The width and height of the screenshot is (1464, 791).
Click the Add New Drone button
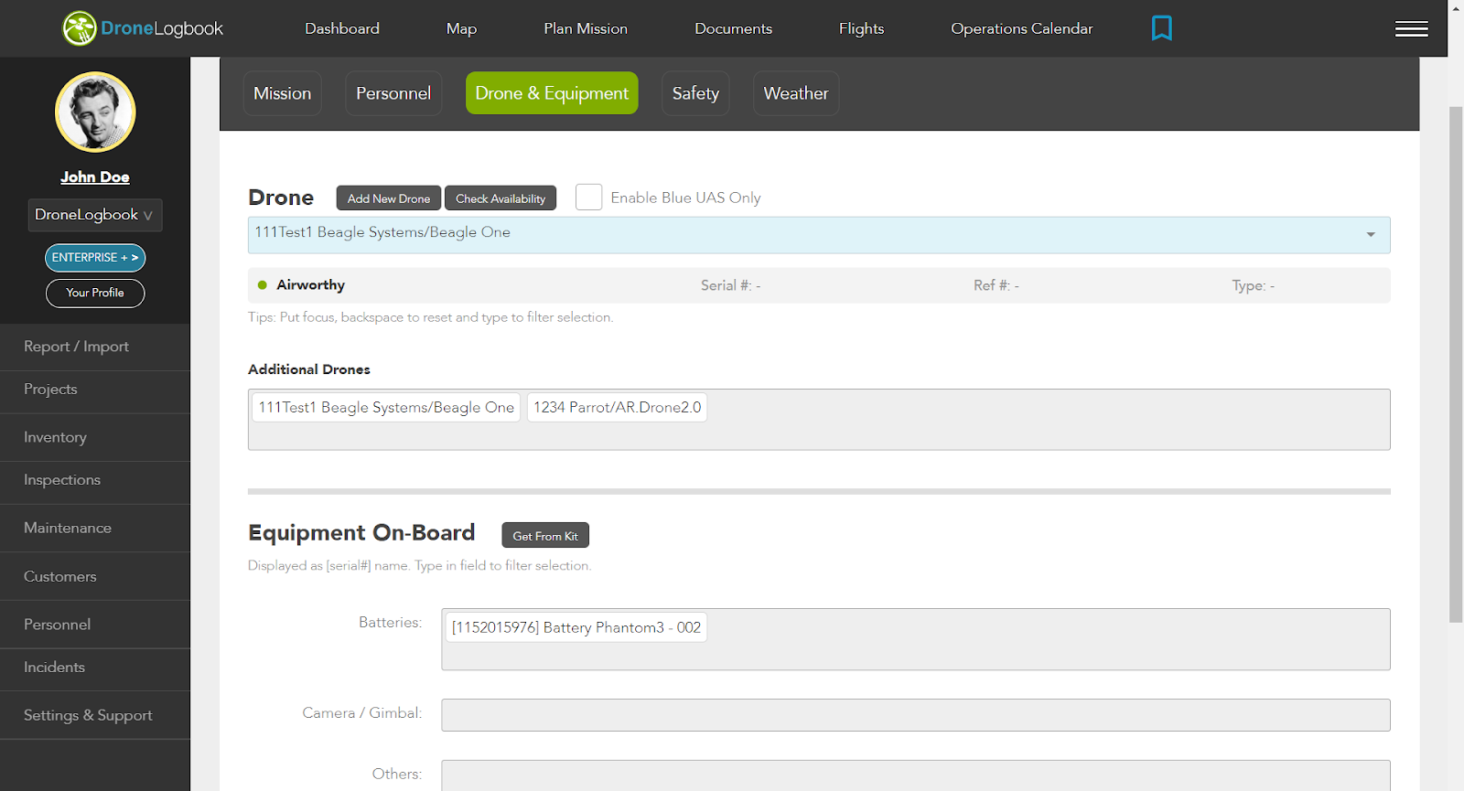[389, 198]
